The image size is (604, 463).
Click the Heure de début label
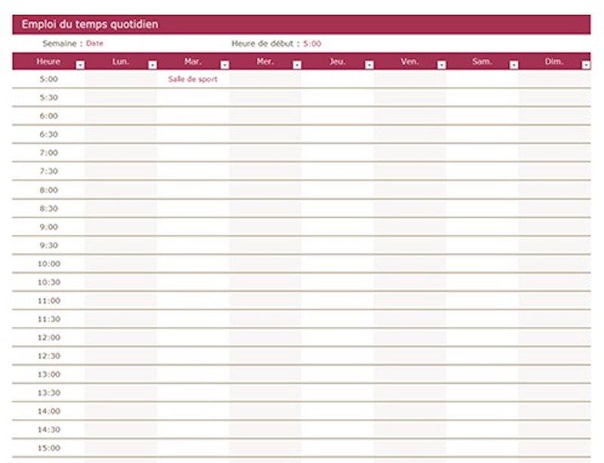coord(266,44)
